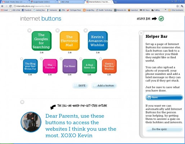The height and width of the screenshot is (144, 185).
Task: Remove The Googles for Searching button
Action: pyautogui.click(x=30, y=30)
